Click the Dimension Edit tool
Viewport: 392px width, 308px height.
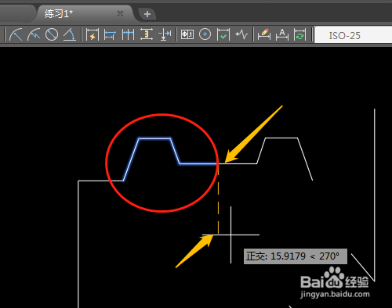click(264, 34)
